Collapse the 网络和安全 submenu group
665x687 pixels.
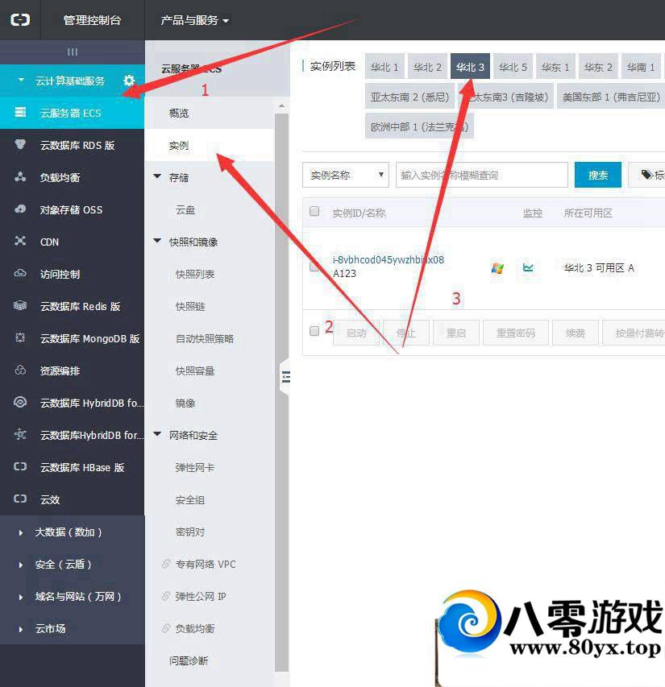pyautogui.click(x=157, y=434)
